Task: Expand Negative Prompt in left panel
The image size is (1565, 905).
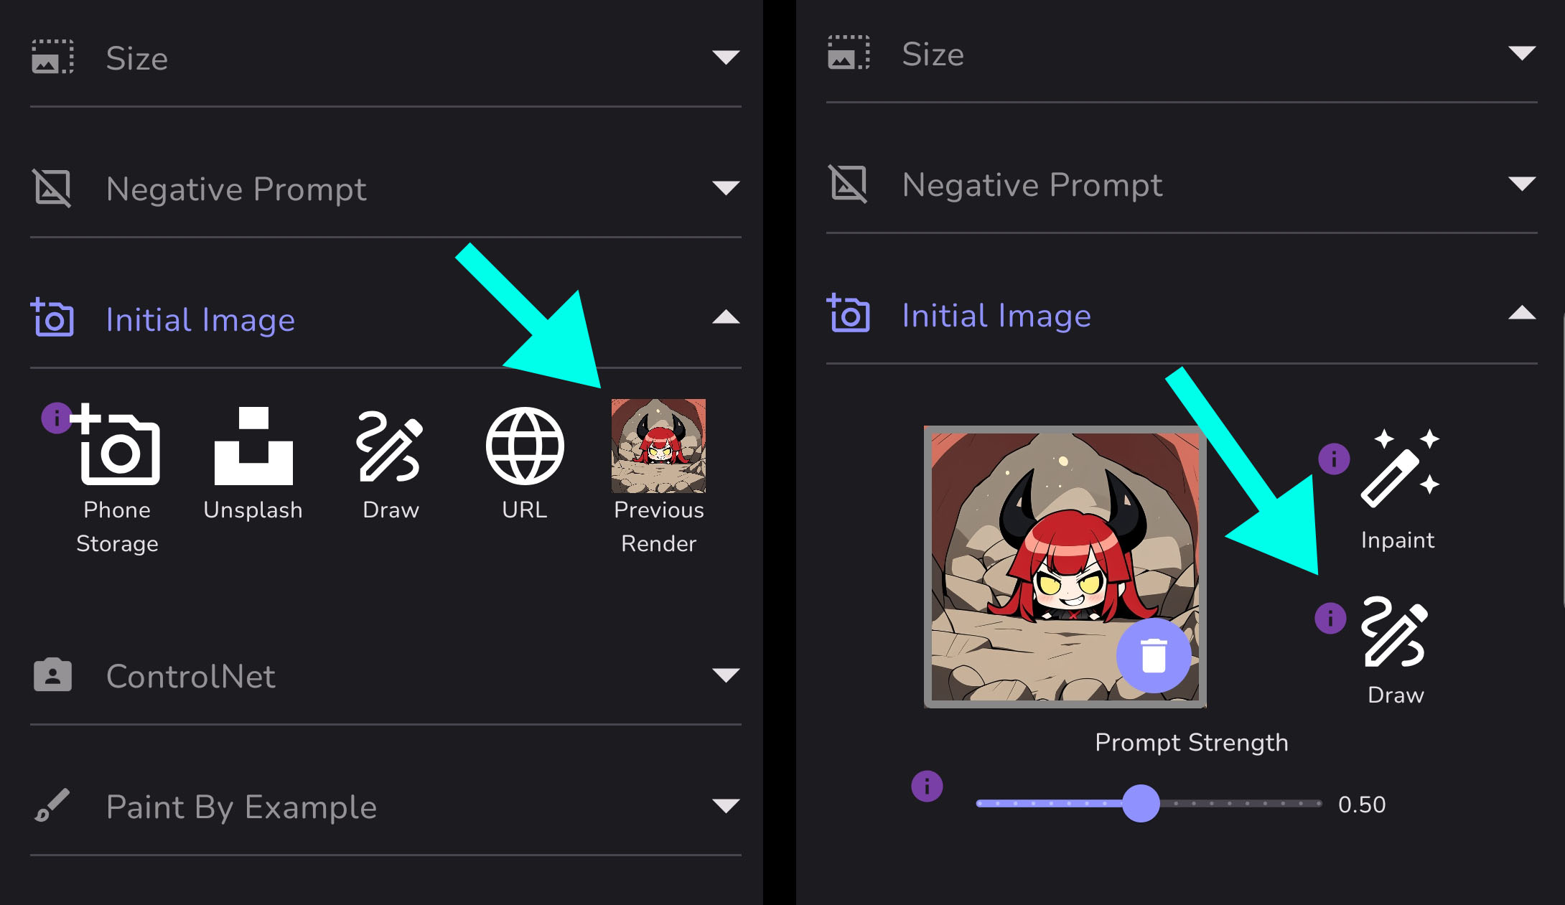Action: [x=726, y=188]
